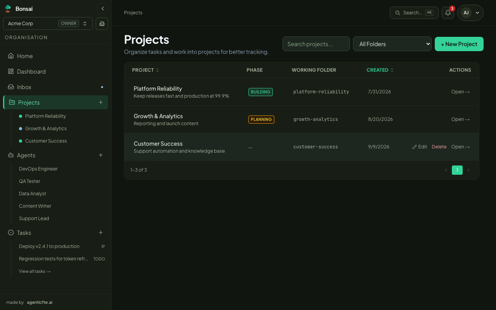This screenshot has height=310, width=496.
Task: Go to the next page arrow
Action: [468, 170]
